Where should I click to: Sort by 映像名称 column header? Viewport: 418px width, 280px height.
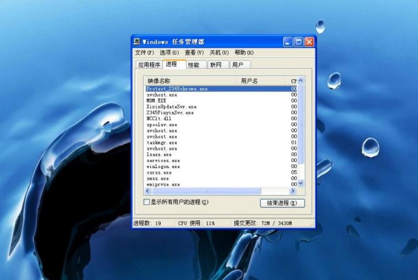(x=190, y=81)
